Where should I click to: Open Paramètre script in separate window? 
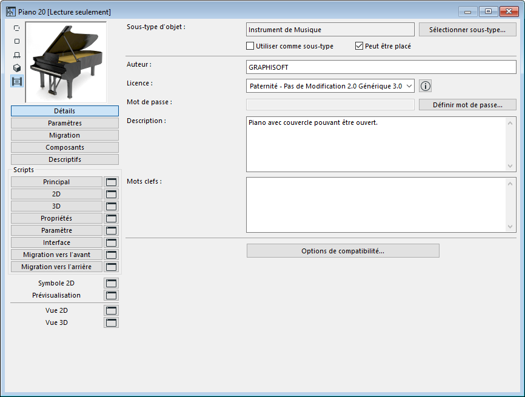pos(111,230)
